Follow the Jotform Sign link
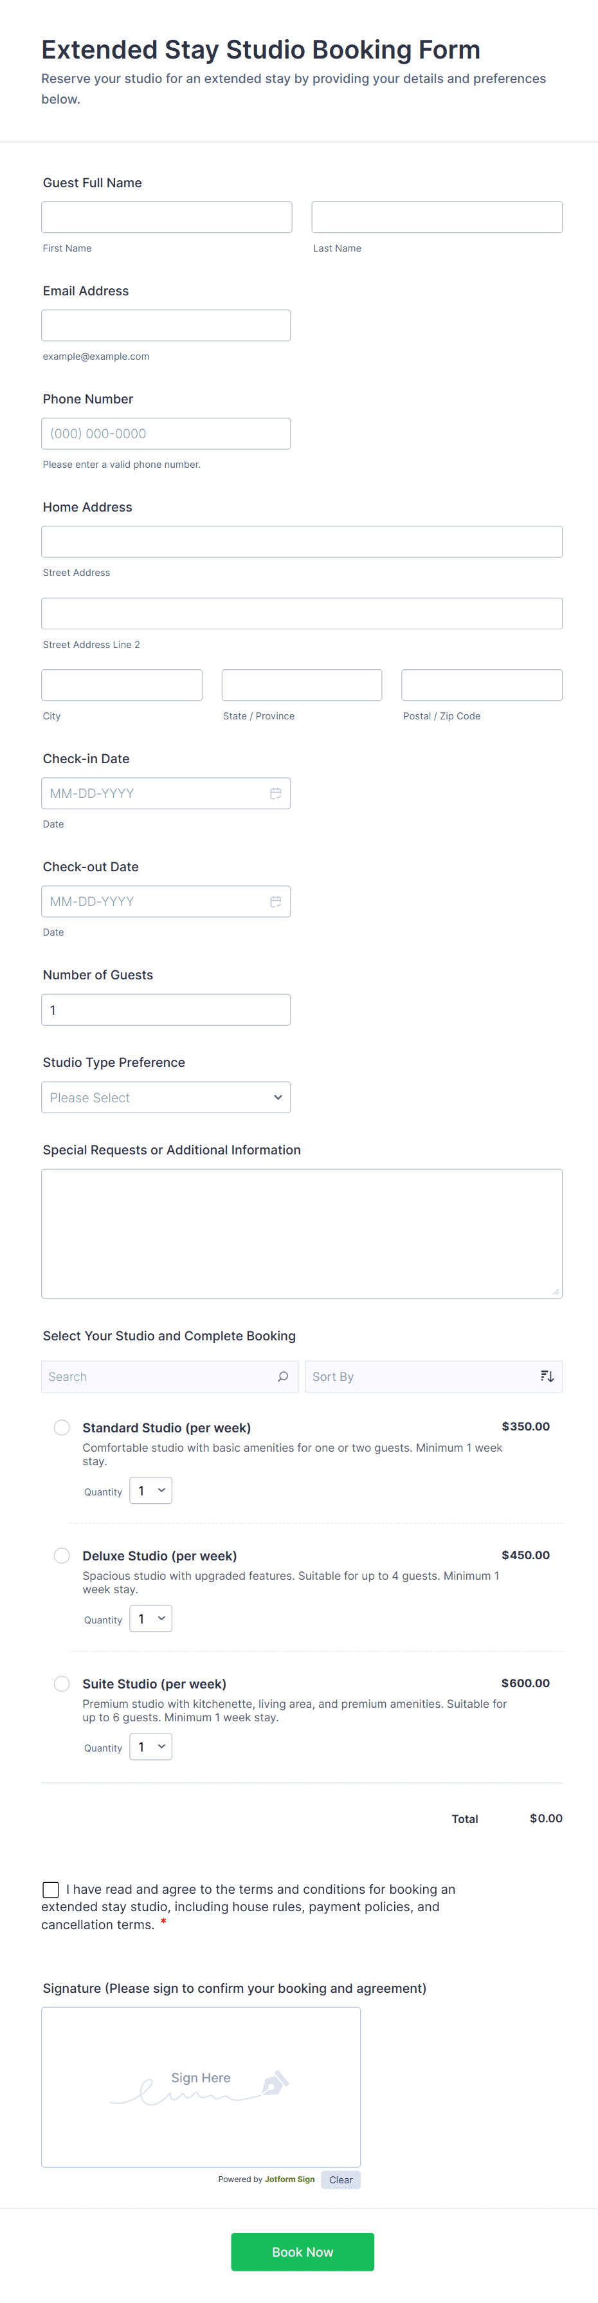This screenshot has width=598, height=2303. coord(289,2179)
